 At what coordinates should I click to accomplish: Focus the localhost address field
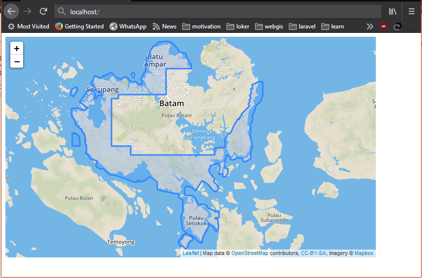(218, 12)
